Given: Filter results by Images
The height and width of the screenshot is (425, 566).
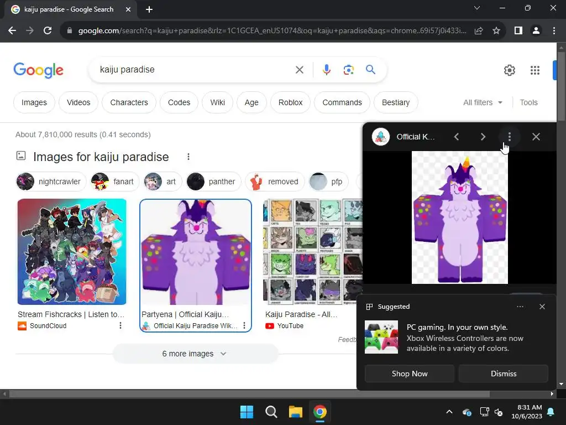Looking at the screenshot, I should 34,102.
